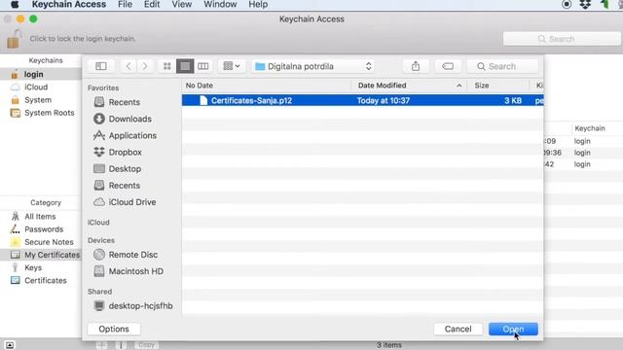The image size is (623, 350).
Task: Click the screen recording menu bar icon
Action: point(567,4)
